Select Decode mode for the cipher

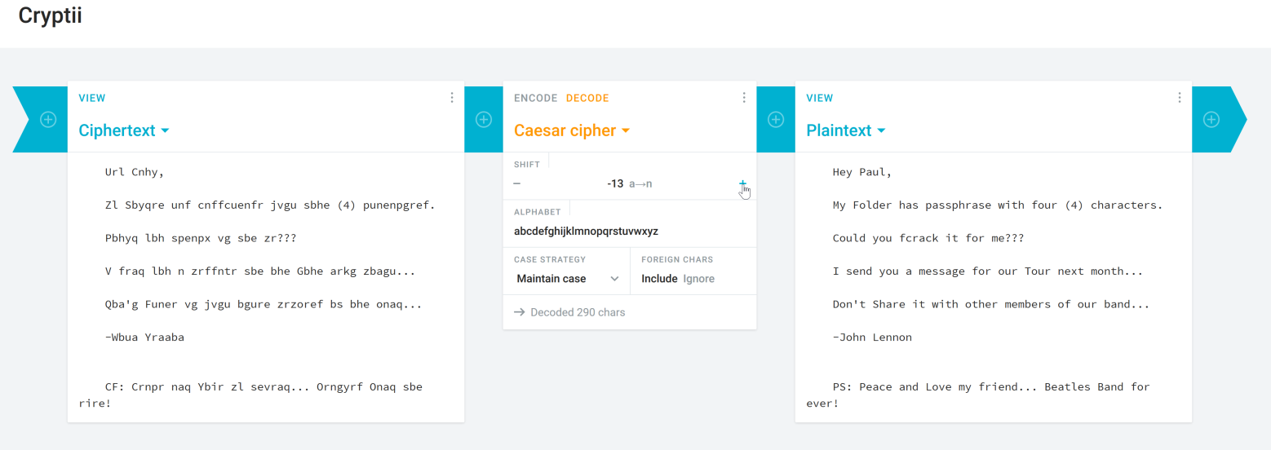pos(587,98)
